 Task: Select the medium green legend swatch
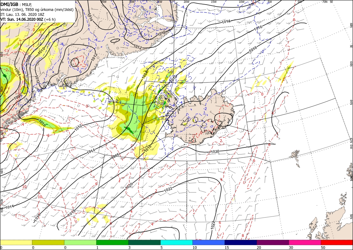click(112, 242)
